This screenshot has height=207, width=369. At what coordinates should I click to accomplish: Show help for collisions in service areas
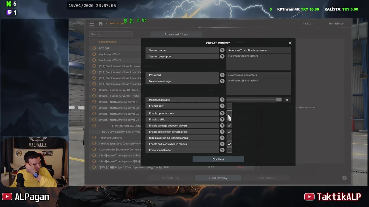pyautogui.click(x=222, y=132)
